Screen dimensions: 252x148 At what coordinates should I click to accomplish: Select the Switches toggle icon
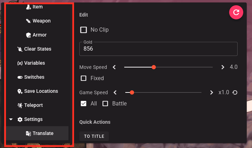20,77
